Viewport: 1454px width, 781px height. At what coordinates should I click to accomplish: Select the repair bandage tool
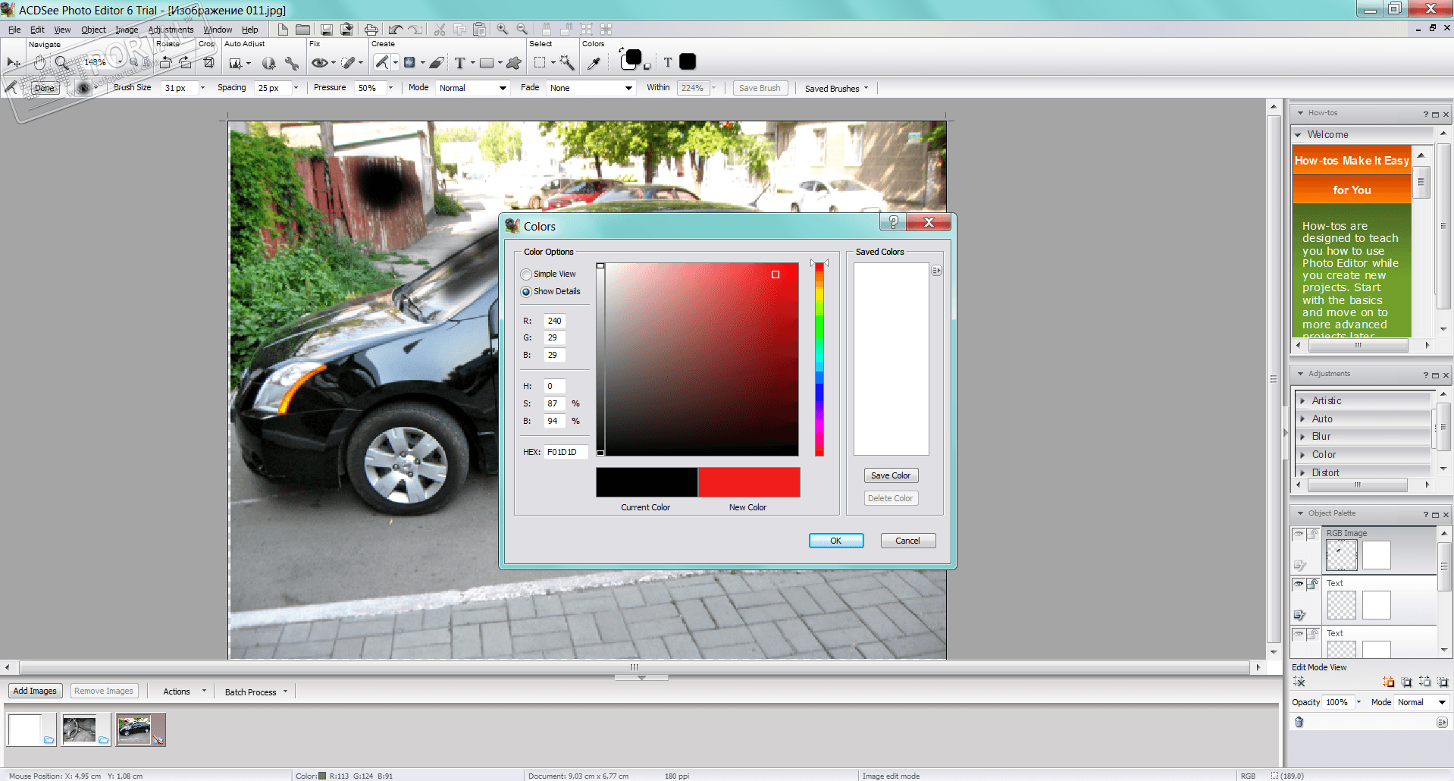click(348, 63)
